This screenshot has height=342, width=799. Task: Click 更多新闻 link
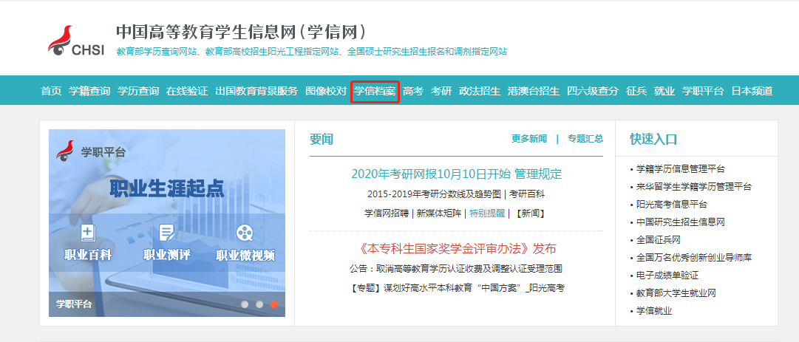click(x=529, y=138)
